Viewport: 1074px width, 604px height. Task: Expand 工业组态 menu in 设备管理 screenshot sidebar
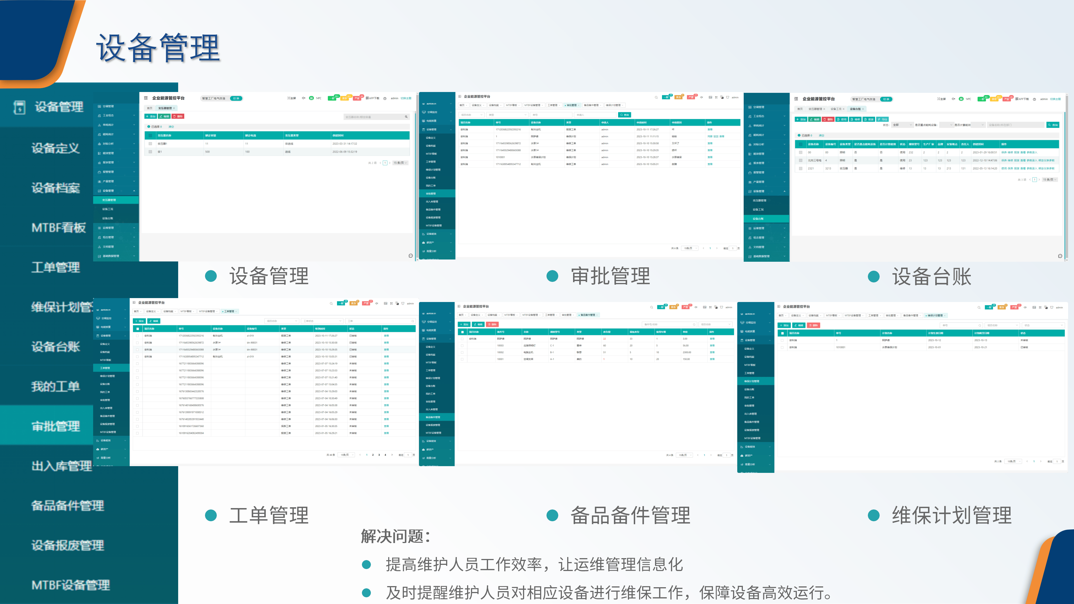click(x=116, y=115)
